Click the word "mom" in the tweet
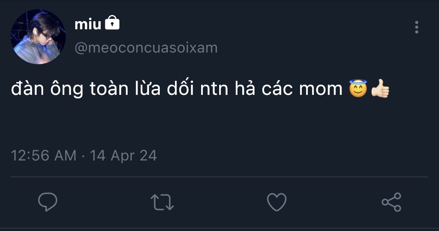 [321, 90]
